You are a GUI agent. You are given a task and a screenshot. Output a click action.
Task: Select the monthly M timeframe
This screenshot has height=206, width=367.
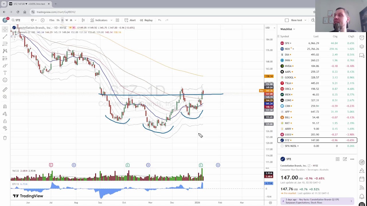pos(71,20)
